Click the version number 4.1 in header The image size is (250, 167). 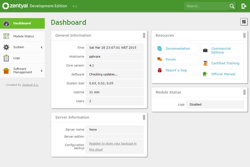tap(75, 6)
